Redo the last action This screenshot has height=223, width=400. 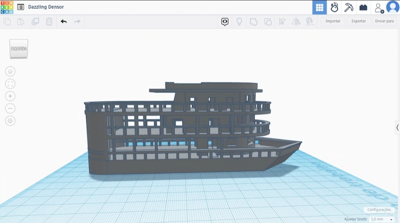point(77,21)
